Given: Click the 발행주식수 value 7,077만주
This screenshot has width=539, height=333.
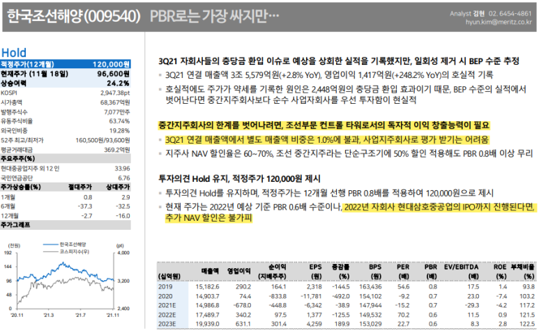Looking at the screenshot, I should [116, 112].
